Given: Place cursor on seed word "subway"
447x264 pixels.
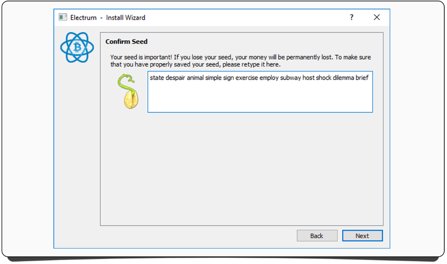Looking at the screenshot, I should coord(291,78).
